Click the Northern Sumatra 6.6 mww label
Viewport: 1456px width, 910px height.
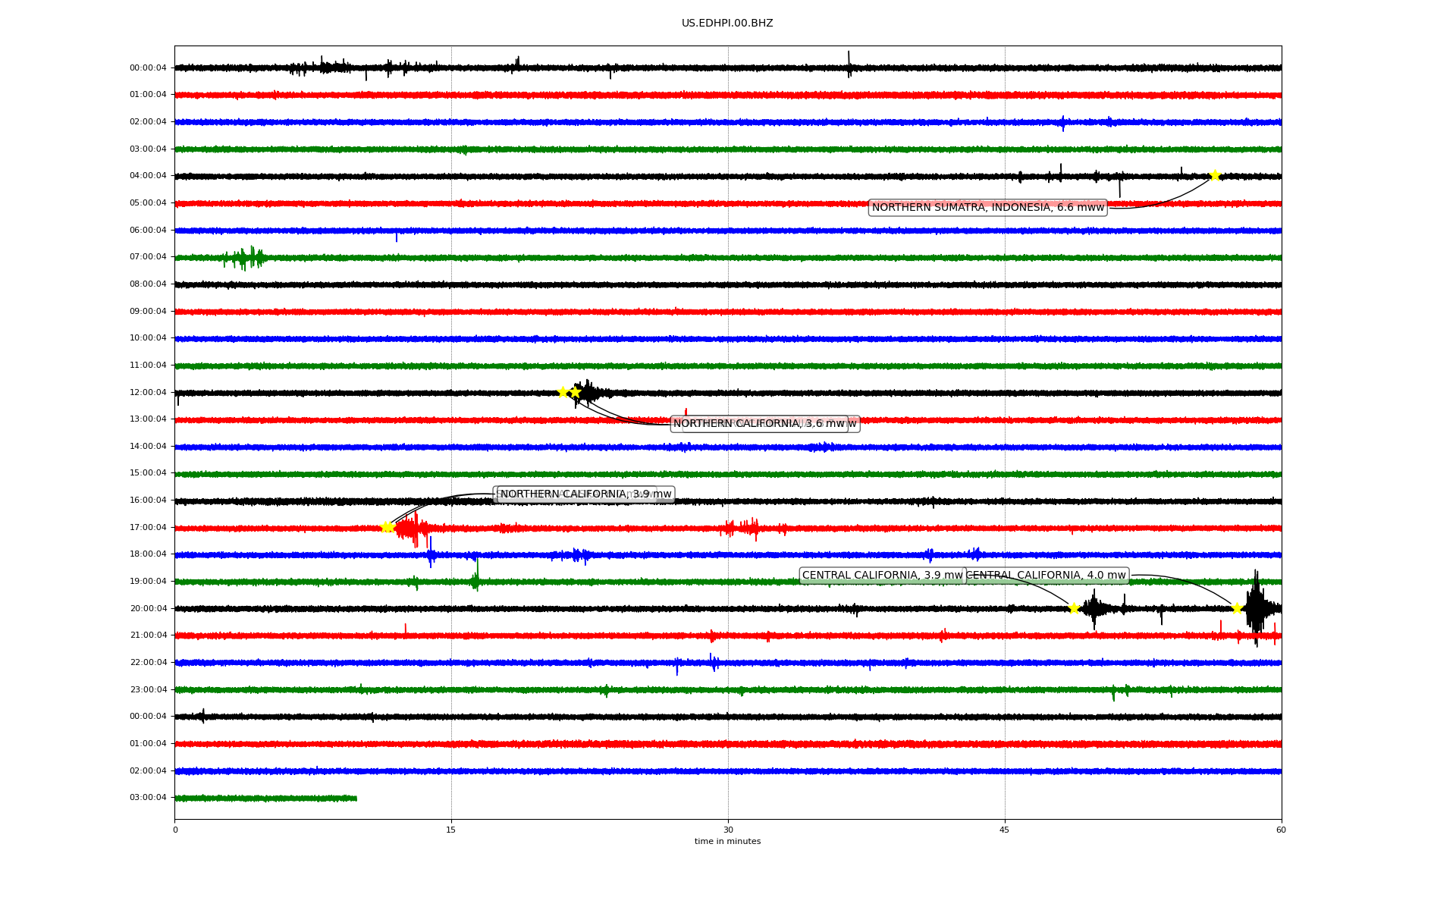point(987,208)
